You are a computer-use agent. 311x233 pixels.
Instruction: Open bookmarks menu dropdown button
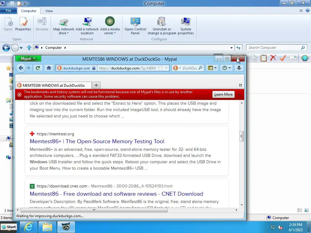212,68
